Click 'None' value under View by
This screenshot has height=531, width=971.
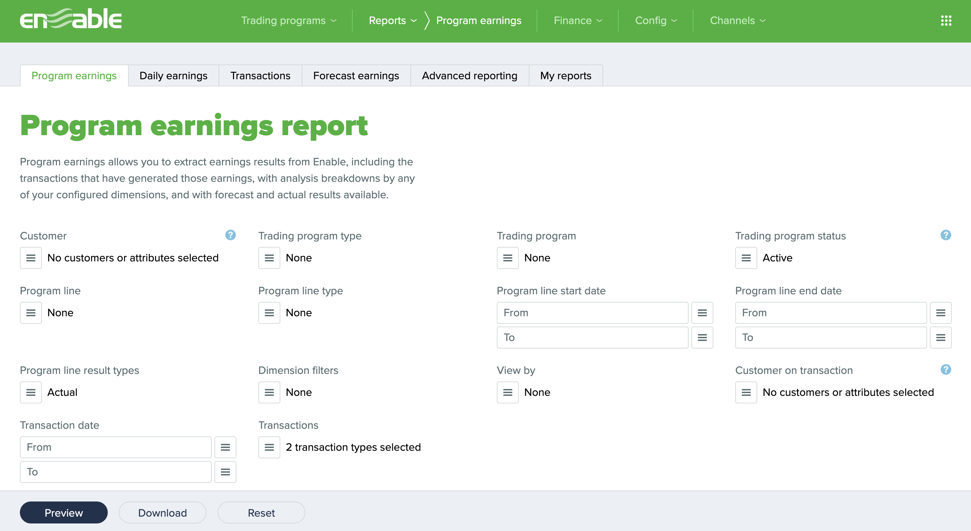tap(537, 392)
